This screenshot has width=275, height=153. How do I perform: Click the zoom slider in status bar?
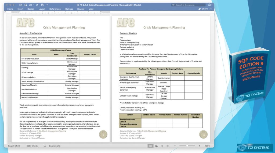pos(187,146)
